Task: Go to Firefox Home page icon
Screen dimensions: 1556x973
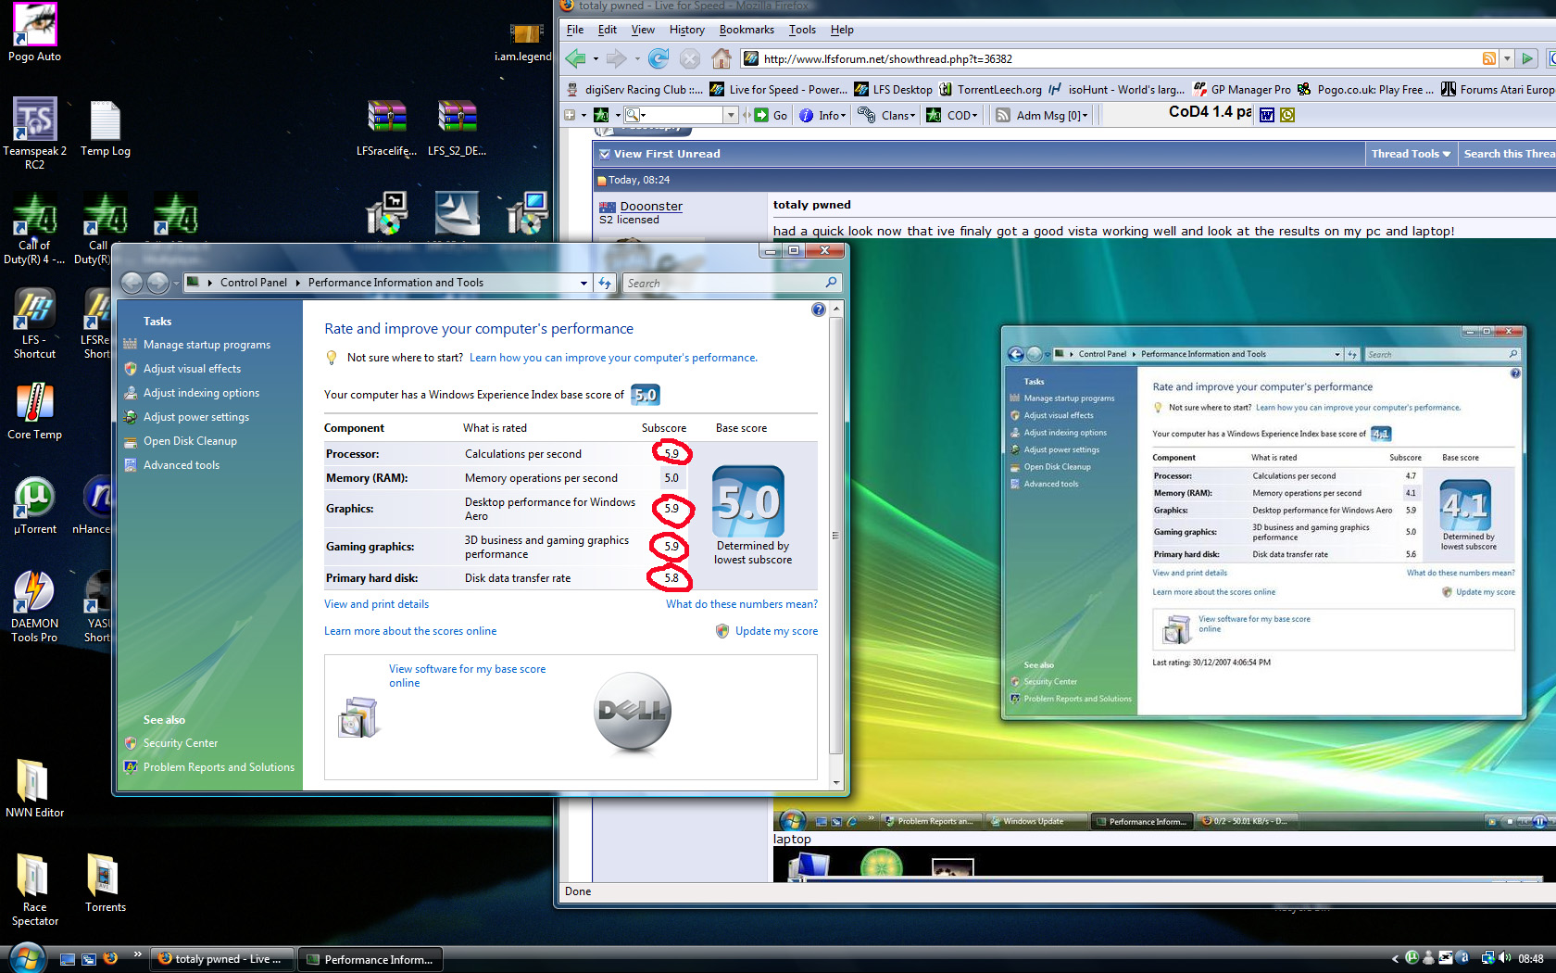Action: 722,58
